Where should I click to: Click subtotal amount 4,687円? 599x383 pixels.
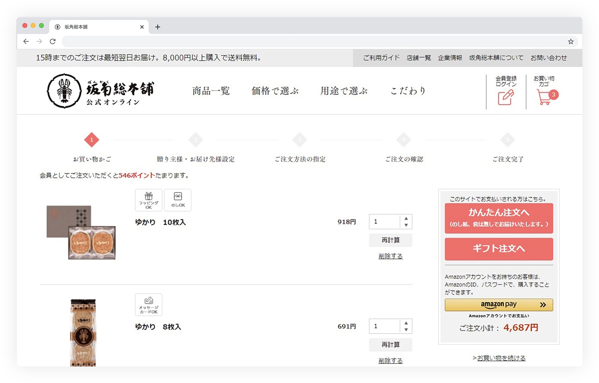(x=521, y=328)
